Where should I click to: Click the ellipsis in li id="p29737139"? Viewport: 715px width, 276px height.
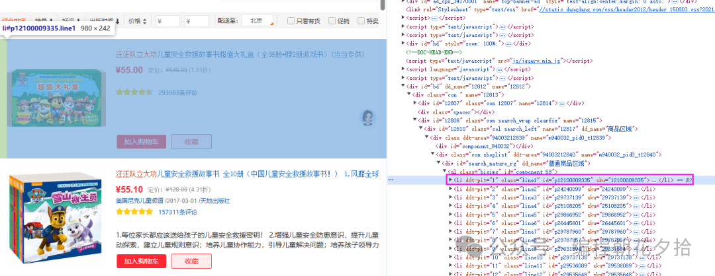(637, 197)
